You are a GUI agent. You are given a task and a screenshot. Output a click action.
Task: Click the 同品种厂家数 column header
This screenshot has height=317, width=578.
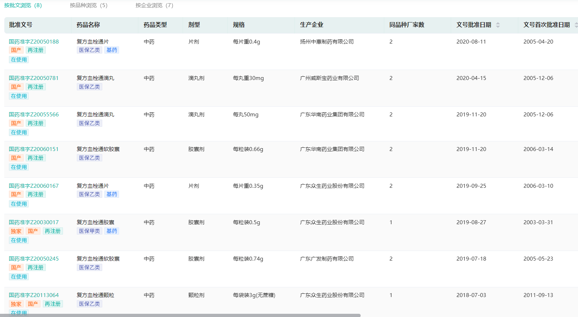(407, 25)
